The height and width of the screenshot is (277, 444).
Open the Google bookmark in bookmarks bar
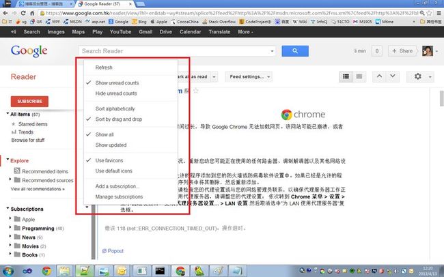(x=118, y=22)
